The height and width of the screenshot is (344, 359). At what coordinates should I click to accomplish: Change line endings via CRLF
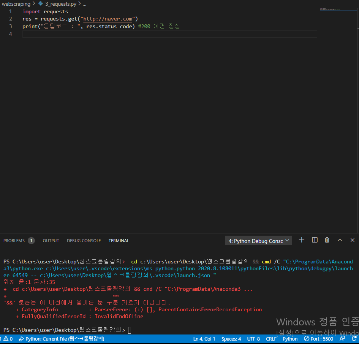coord(271,339)
